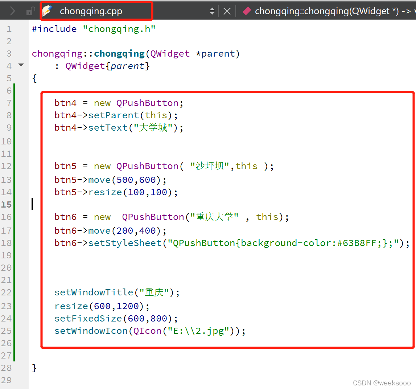Click line number 28 in the gutter
The image size is (416, 389).
(x=7, y=368)
